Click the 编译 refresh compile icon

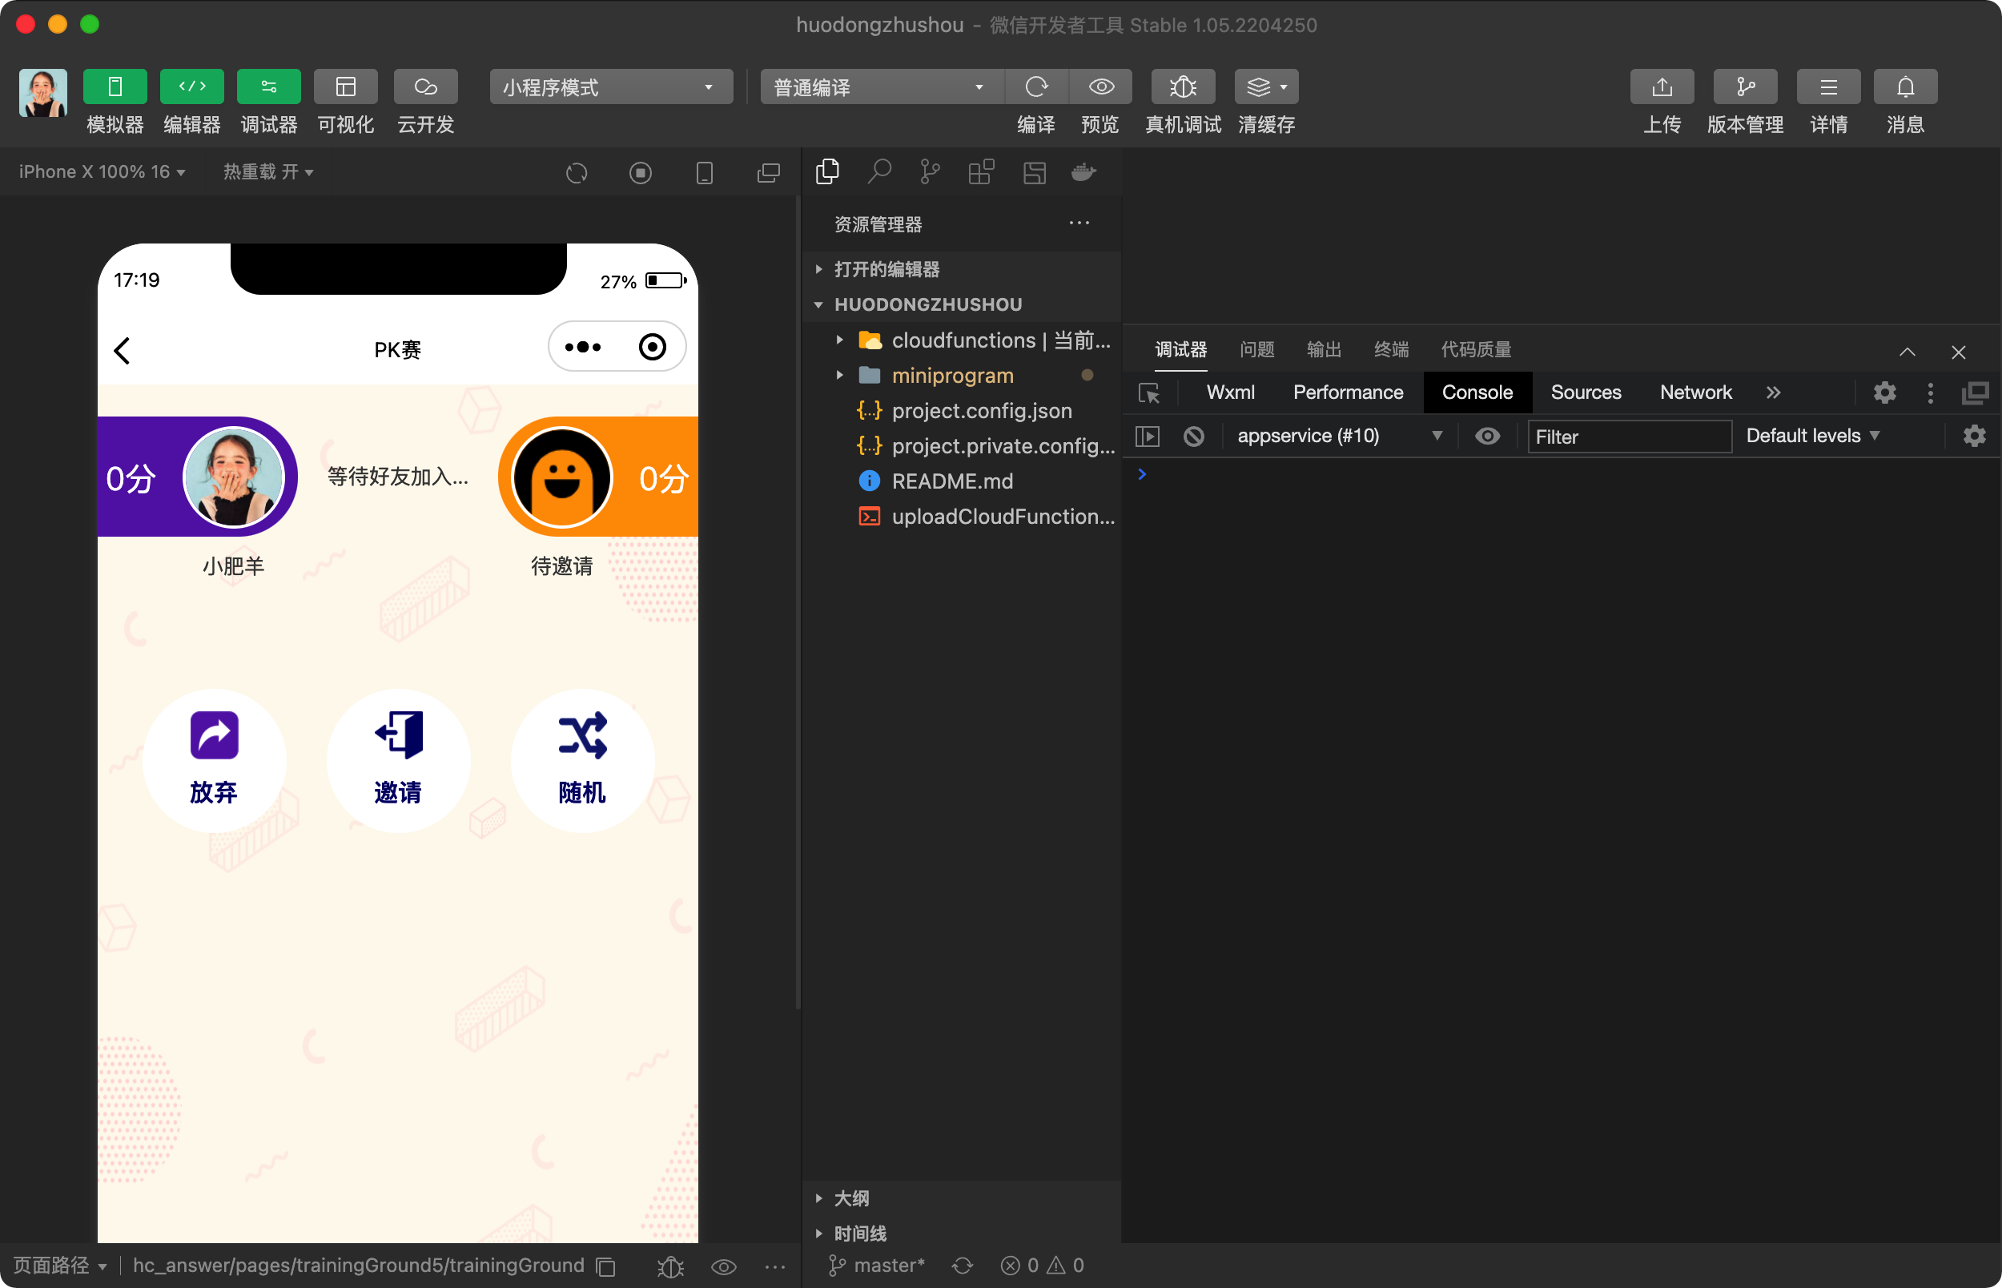coord(1036,87)
